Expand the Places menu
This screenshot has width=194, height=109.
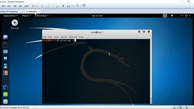point(26,16)
